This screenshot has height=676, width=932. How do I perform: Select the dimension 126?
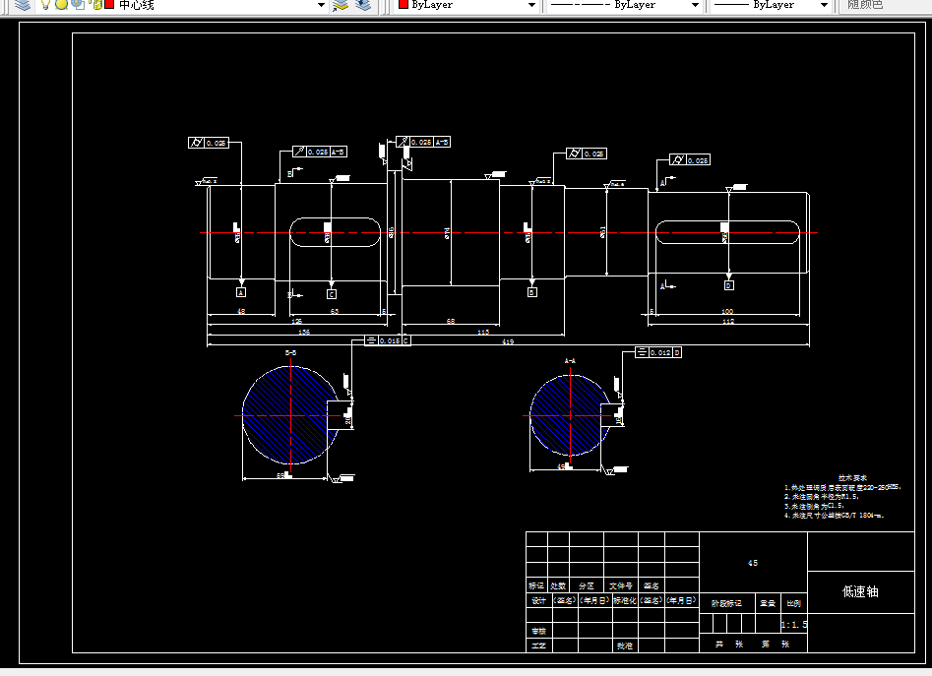pyautogui.click(x=296, y=321)
